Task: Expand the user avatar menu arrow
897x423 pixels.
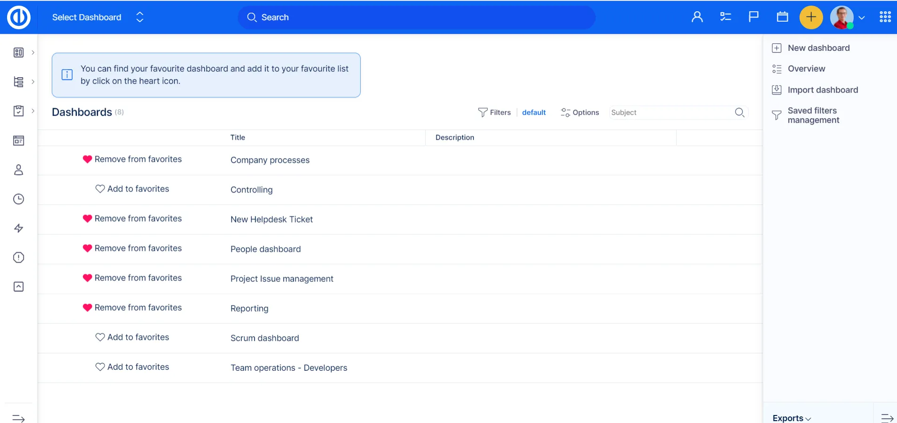Action: [x=861, y=18]
